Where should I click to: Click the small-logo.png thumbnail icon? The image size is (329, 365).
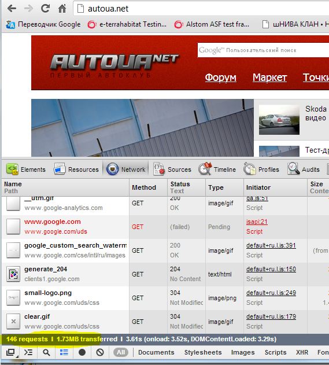click(13, 298)
